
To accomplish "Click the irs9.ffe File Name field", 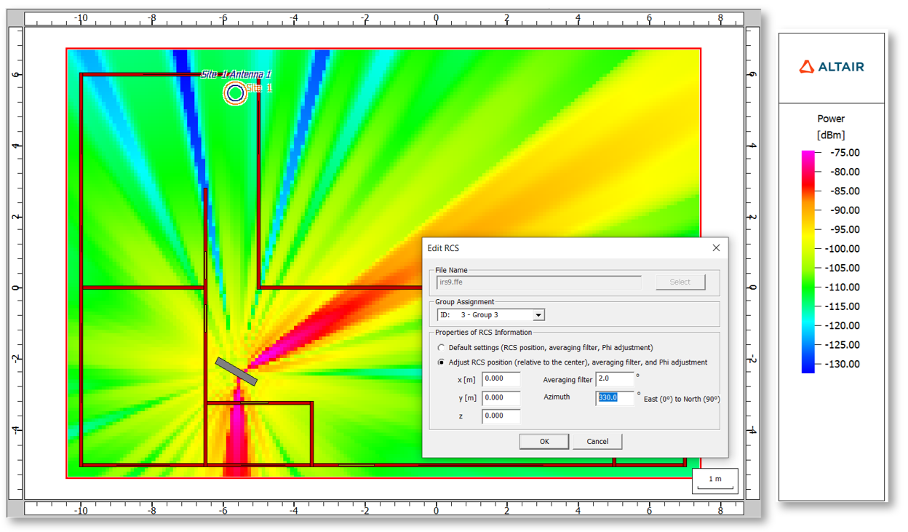I will pos(538,282).
